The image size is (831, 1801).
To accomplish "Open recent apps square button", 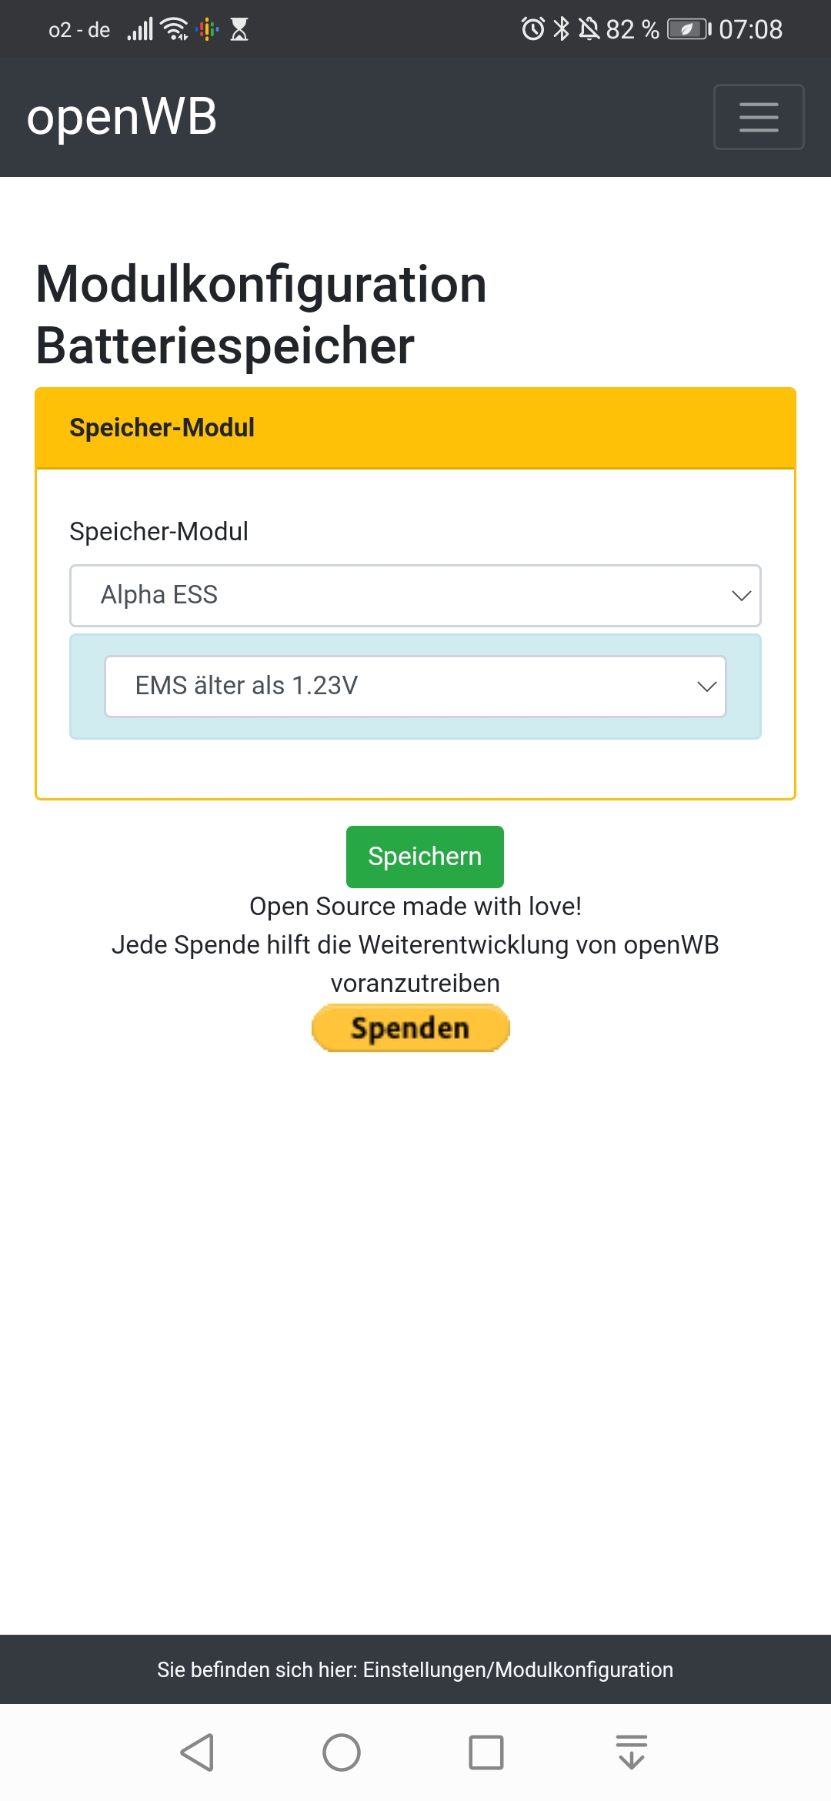I will (x=486, y=1753).
